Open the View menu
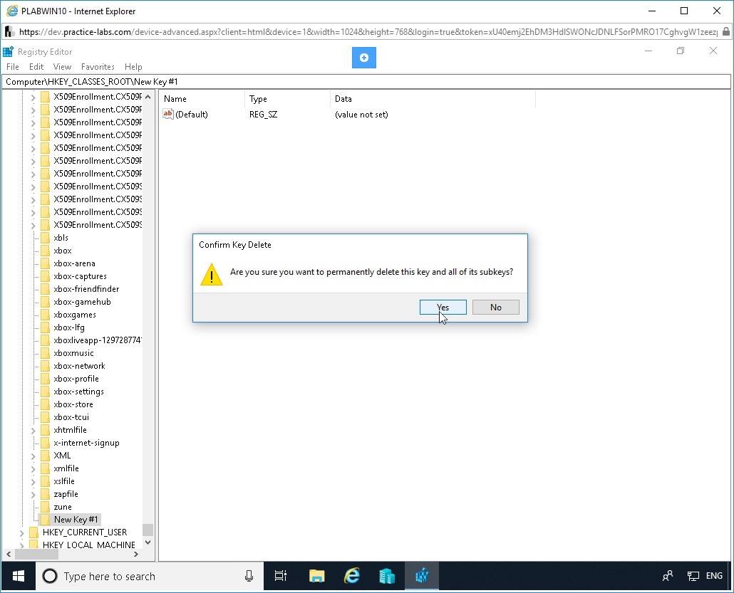The height and width of the screenshot is (593, 734). [x=62, y=67]
